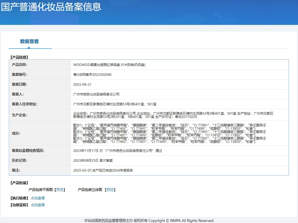This screenshot has width=298, height=223.
Task: Click the 【产品信息】 section heading
Action: point(19,57)
